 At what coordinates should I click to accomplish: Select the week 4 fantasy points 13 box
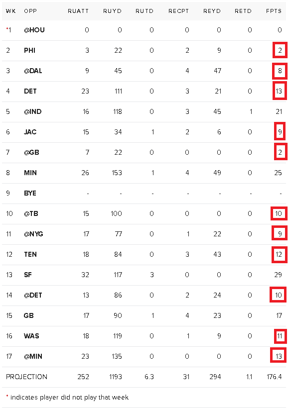[280, 91]
